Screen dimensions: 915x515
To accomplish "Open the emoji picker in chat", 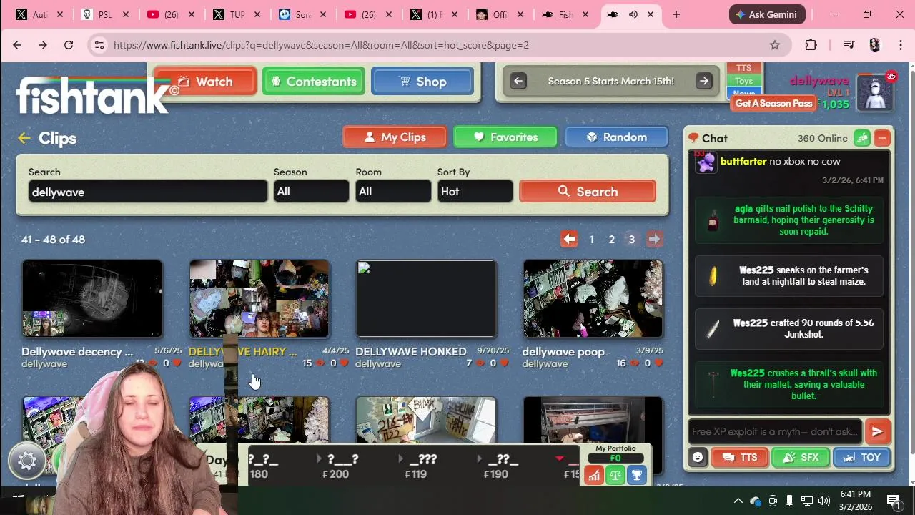I will [698, 458].
